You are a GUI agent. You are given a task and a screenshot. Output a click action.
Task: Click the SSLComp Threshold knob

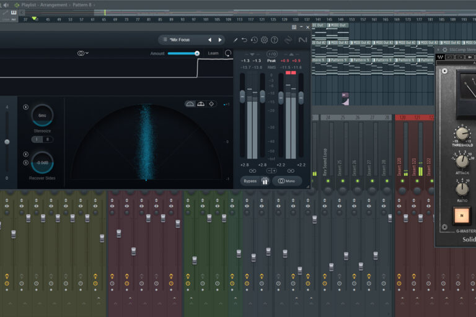coord(462,134)
